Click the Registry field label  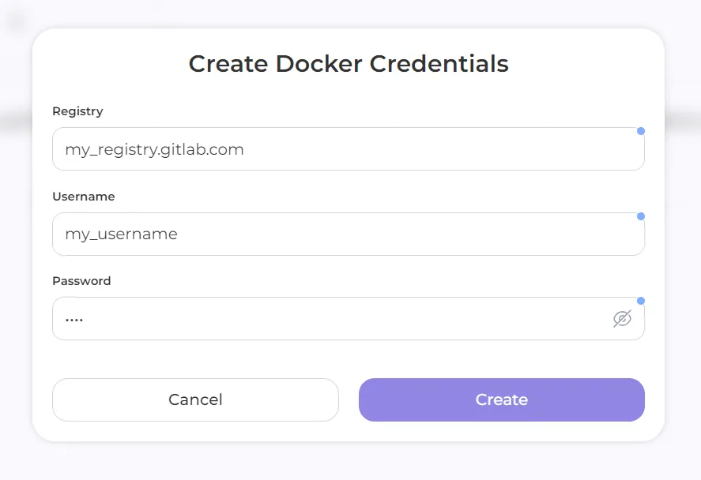click(x=77, y=111)
